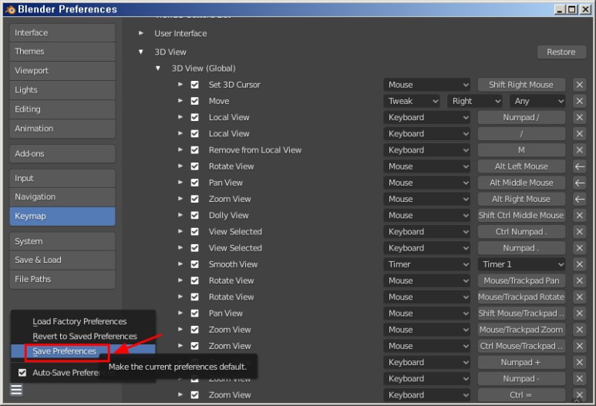Open the Timer type dropdown for Smooth View

pyautogui.click(x=427, y=264)
